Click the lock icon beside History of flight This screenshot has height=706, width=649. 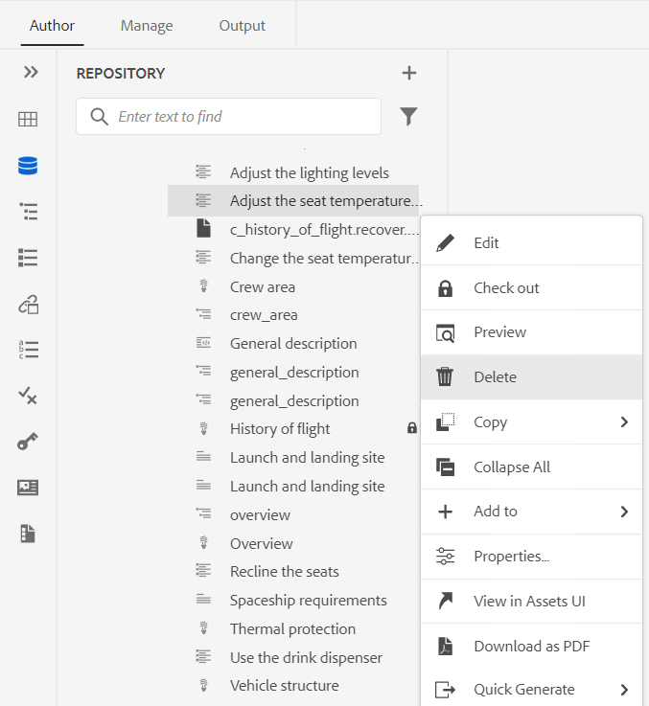coord(412,429)
